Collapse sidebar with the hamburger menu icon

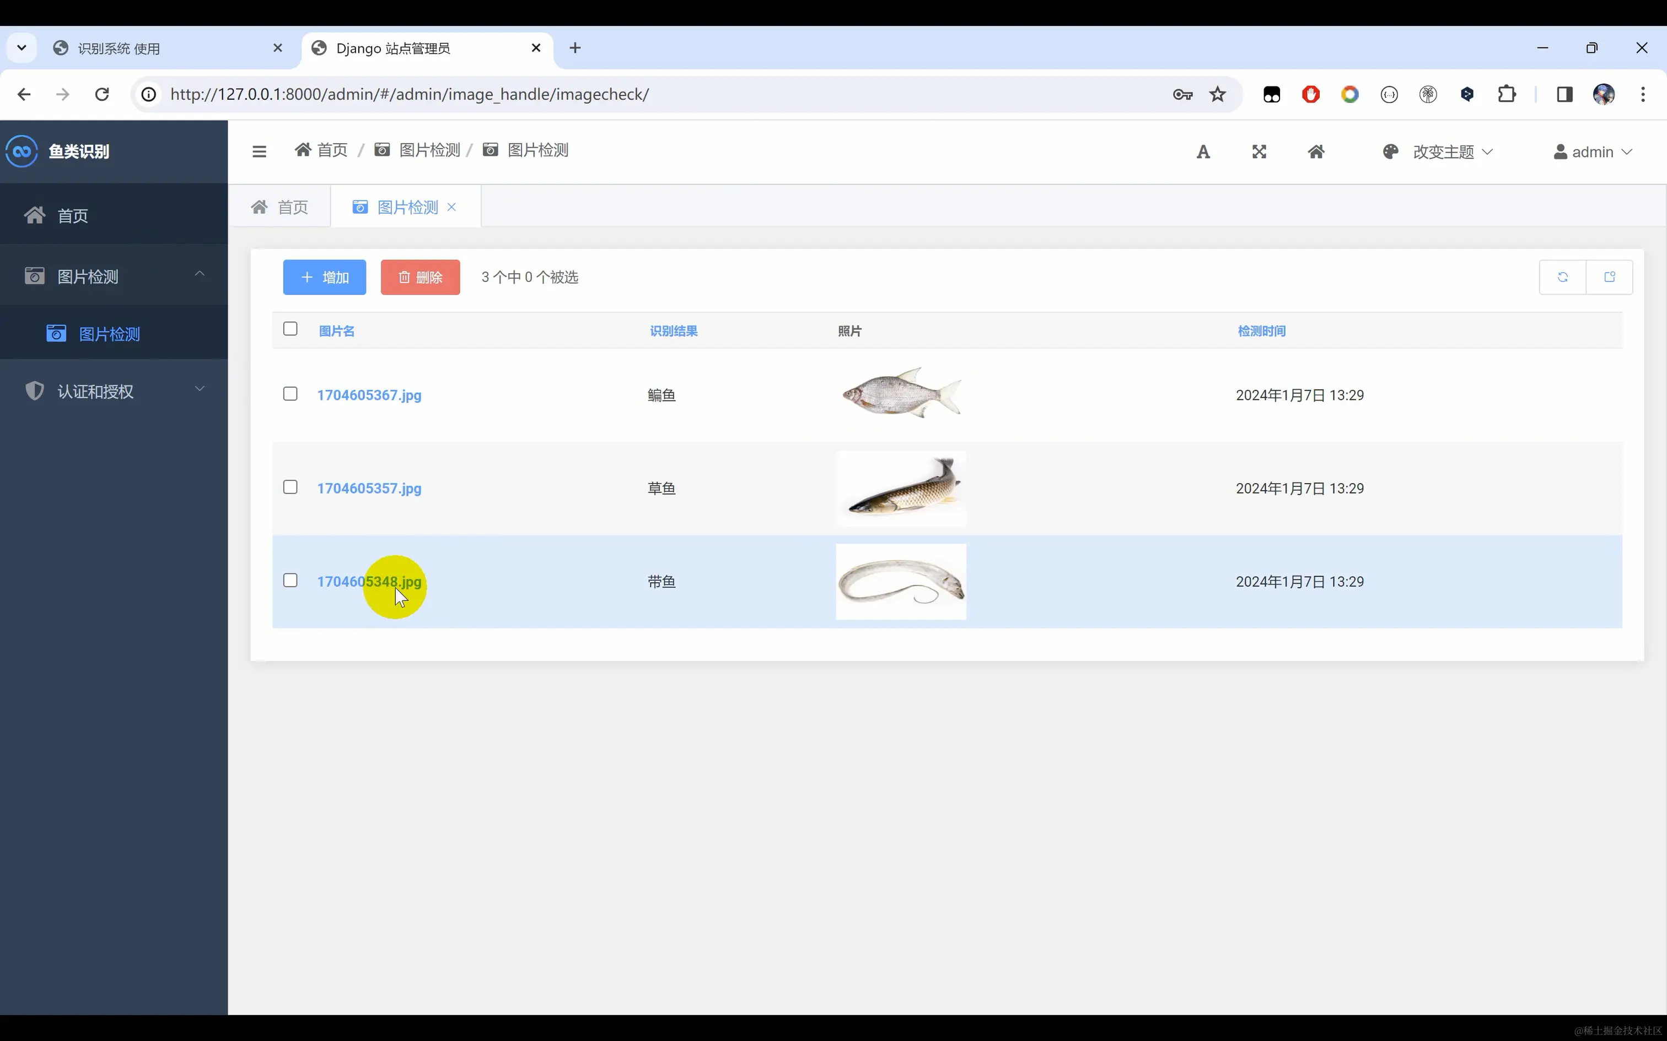[259, 151]
